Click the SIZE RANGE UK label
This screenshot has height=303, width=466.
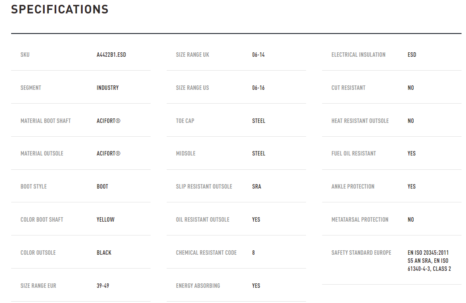pyautogui.click(x=193, y=55)
